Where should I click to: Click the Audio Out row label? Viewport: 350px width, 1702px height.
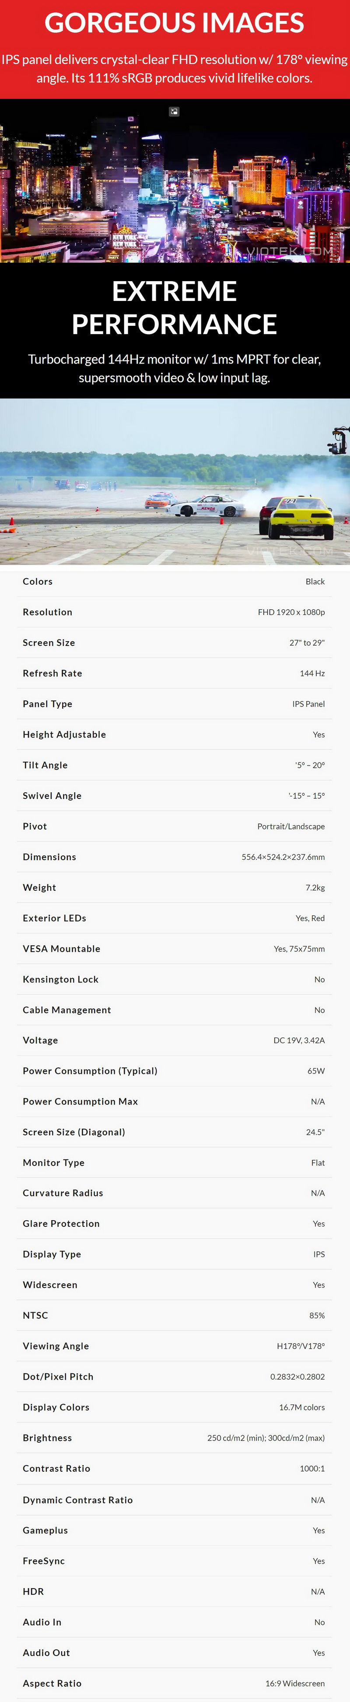pyautogui.click(x=46, y=1653)
